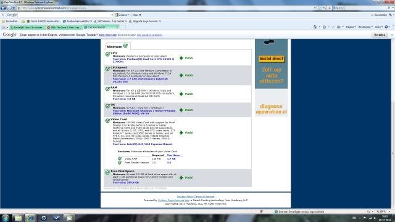Screen dimensions: 395x222
Task: Expand the Beveiliging dropdown menu
Action: (x=365, y=27)
